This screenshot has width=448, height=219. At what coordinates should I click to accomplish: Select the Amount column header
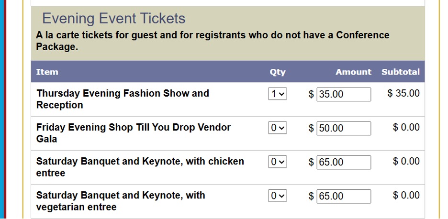pos(353,72)
